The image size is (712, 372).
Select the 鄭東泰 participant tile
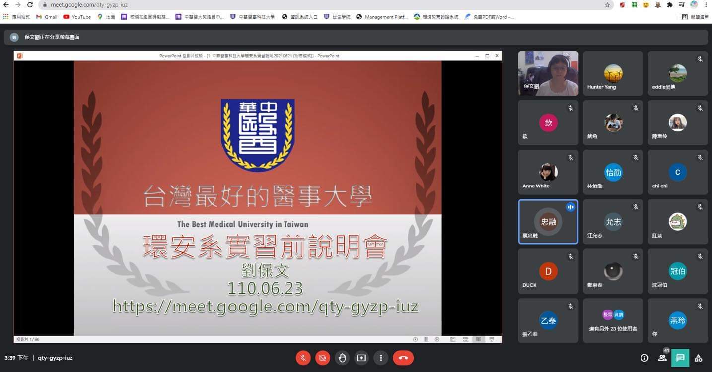[613, 271]
